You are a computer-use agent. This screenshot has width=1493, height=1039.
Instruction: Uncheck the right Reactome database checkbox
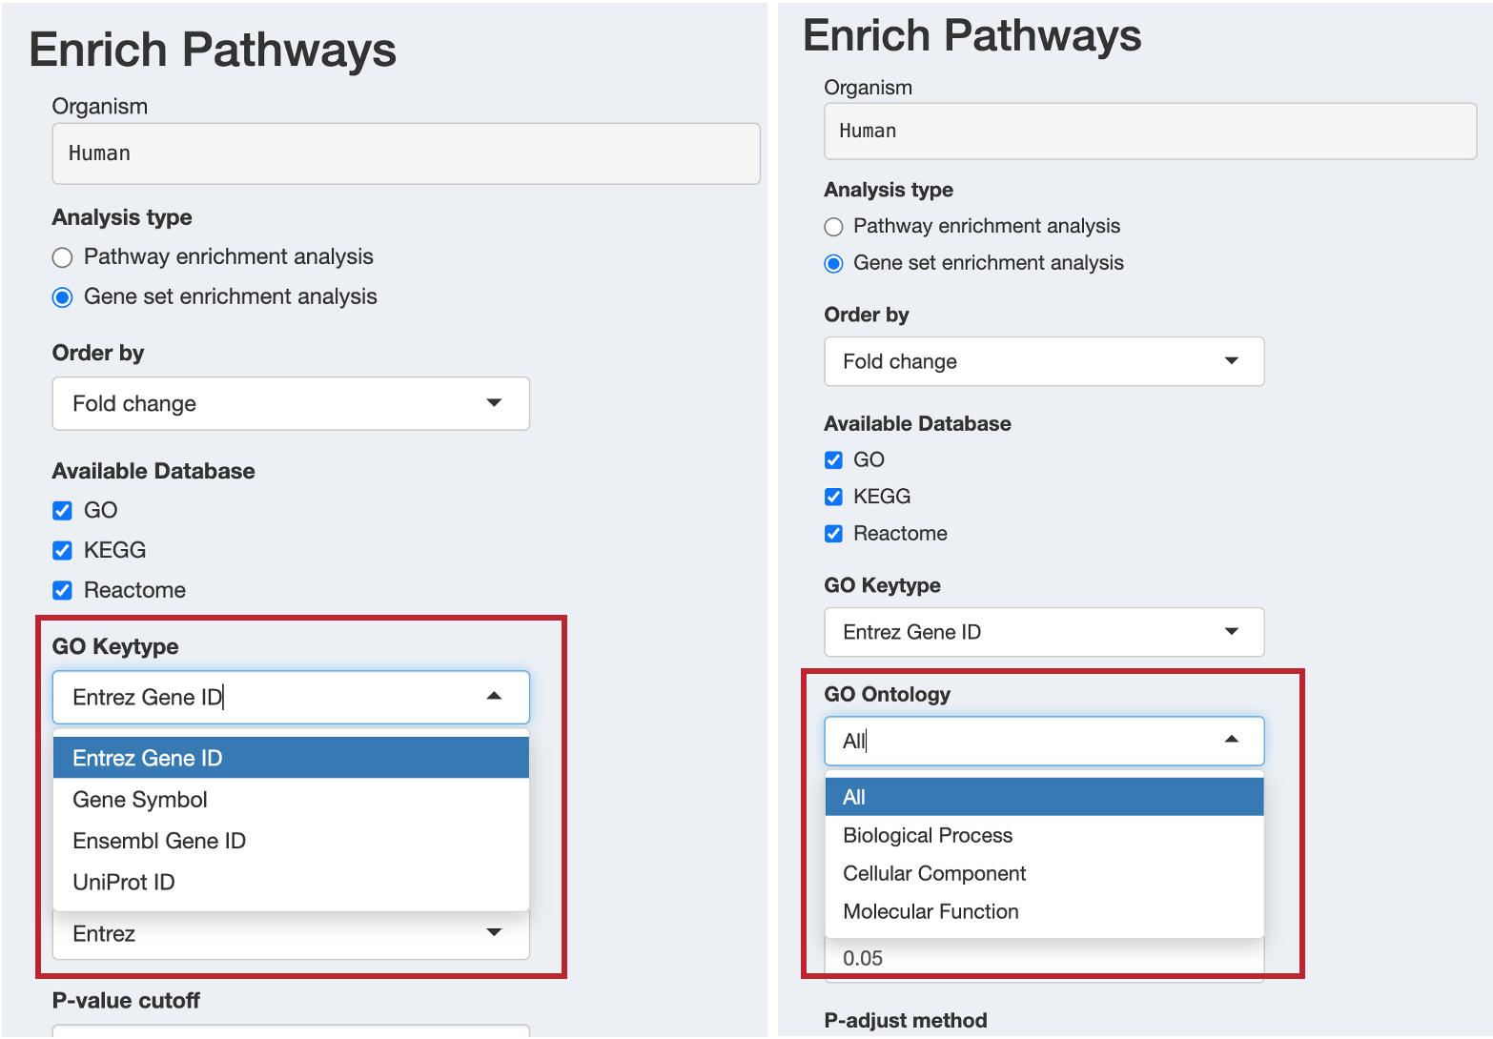coord(834,534)
